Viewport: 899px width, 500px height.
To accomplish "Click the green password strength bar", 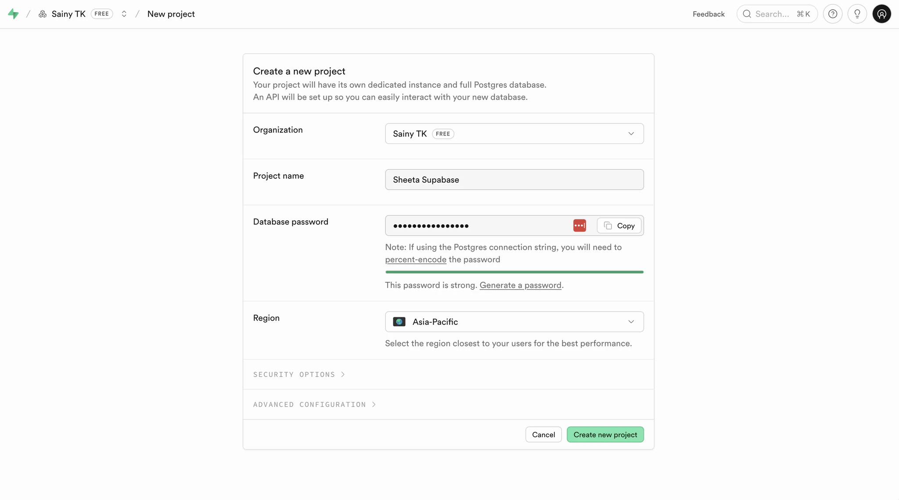I will pyautogui.click(x=514, y=272).
